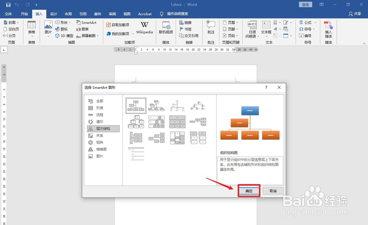368x225 pixels.
Task: Click the 3D 模型 button
Action: point(64,36)
